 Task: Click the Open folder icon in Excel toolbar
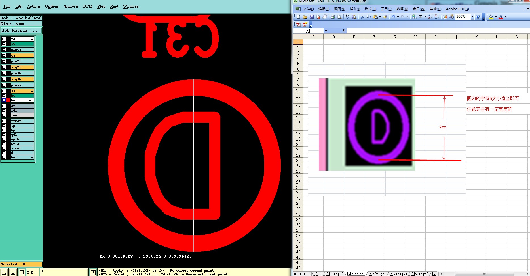pos(305,17)
